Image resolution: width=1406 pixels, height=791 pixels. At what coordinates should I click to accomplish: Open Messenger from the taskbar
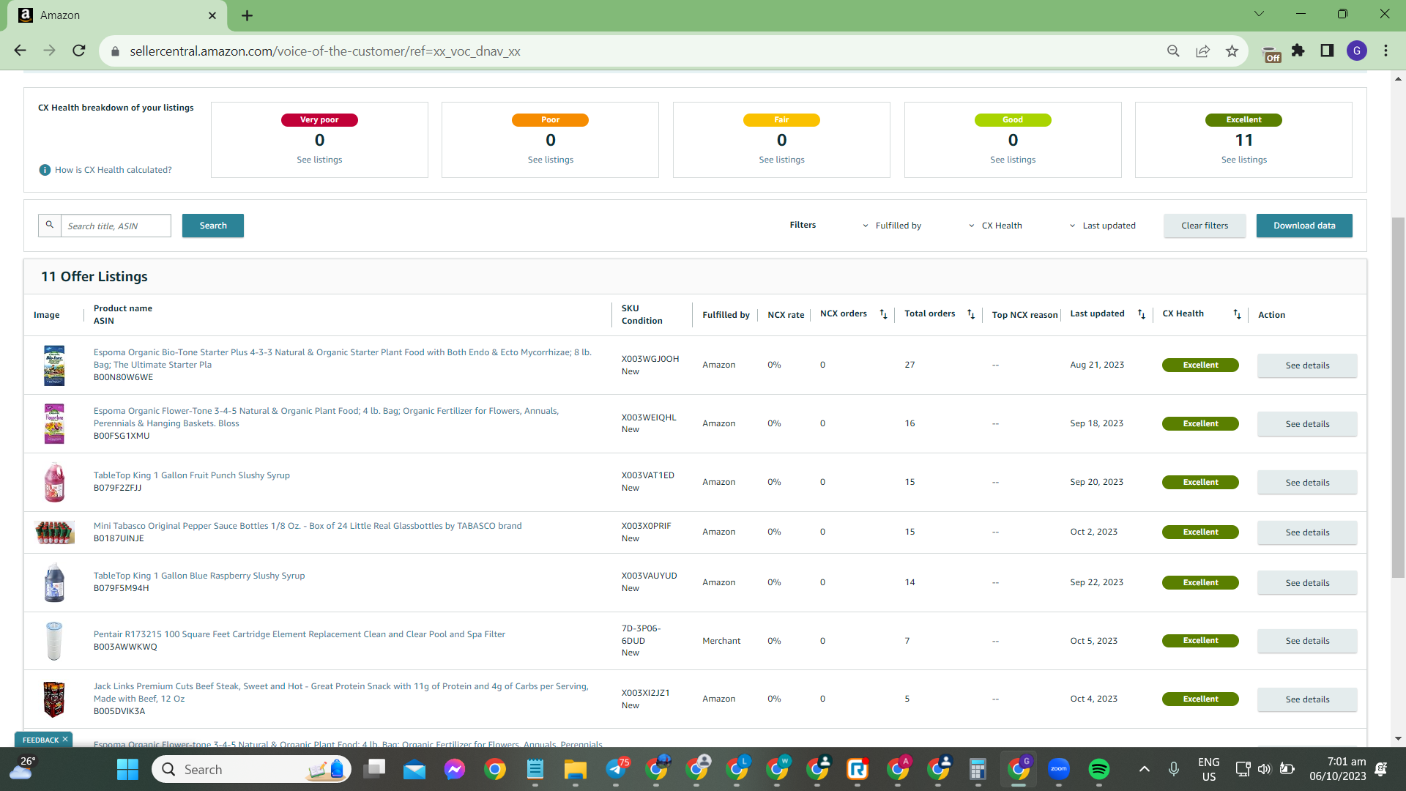tap(454, 769)
